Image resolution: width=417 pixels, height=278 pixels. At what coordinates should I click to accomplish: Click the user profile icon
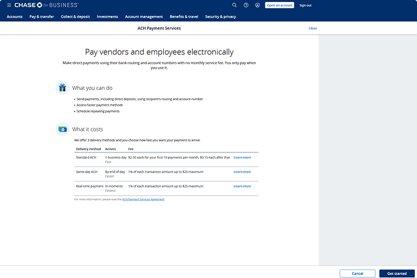257,5
